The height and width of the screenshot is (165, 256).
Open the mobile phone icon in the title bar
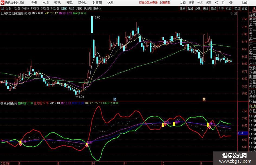(x=223, y=3)
